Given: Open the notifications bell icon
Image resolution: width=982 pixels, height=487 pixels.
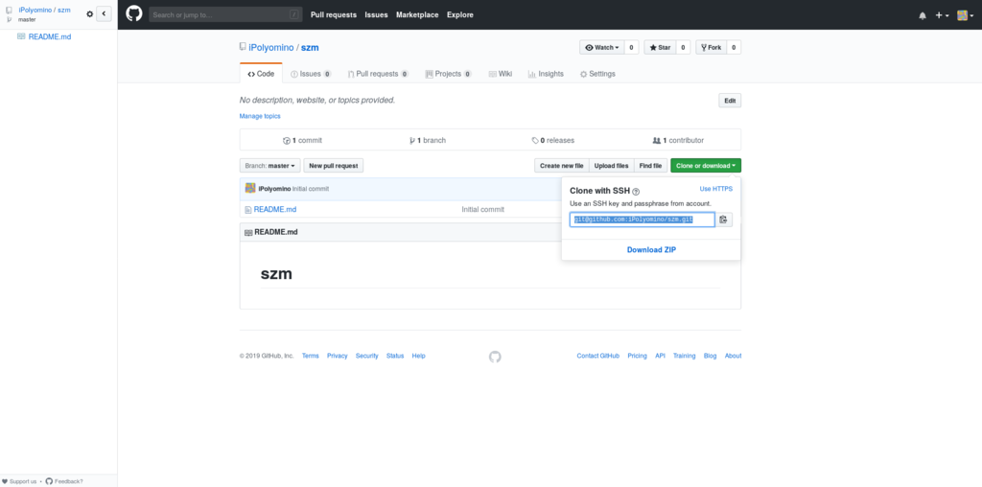Looking at the screenshot, I should click(923, 15).
